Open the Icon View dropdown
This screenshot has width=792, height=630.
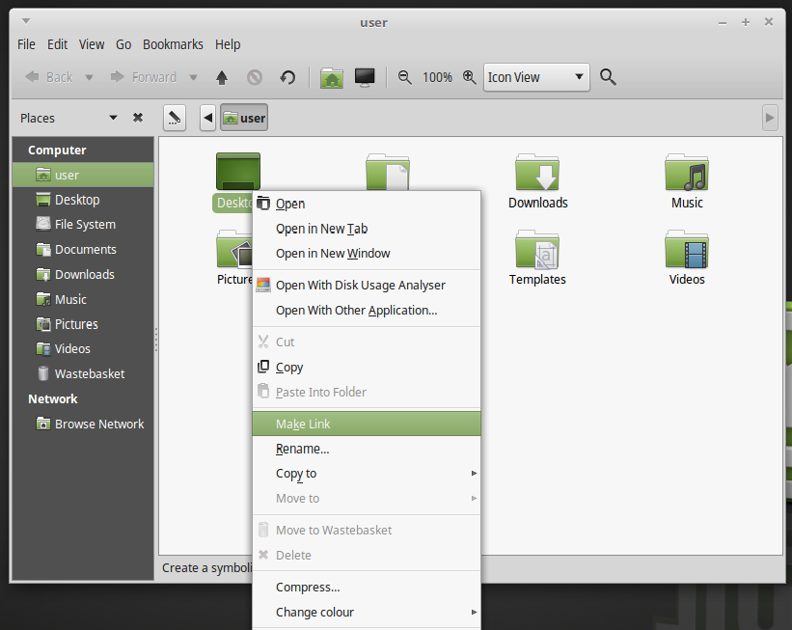536,77
